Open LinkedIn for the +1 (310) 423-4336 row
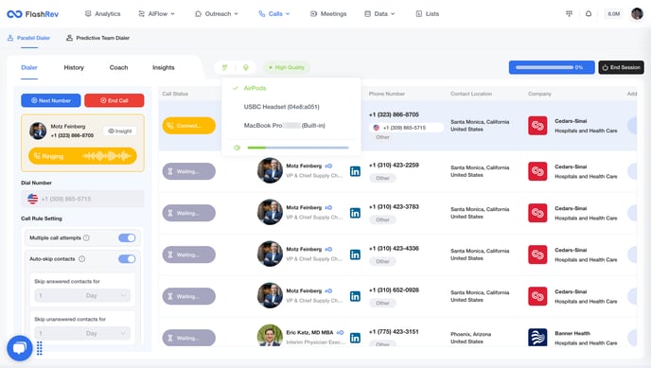Image resolution: width=651 pixels, height=368 pixels. tap(355, 254)
